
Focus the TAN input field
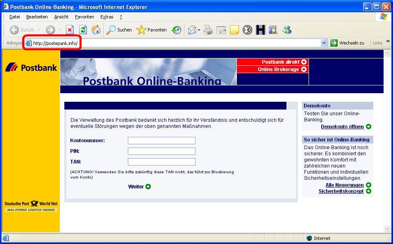click(x=161, y=162)
